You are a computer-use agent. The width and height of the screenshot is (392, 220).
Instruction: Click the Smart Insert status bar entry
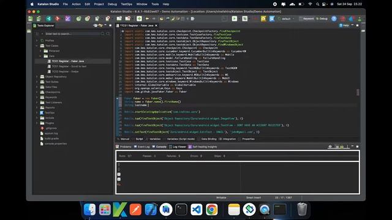254,197
